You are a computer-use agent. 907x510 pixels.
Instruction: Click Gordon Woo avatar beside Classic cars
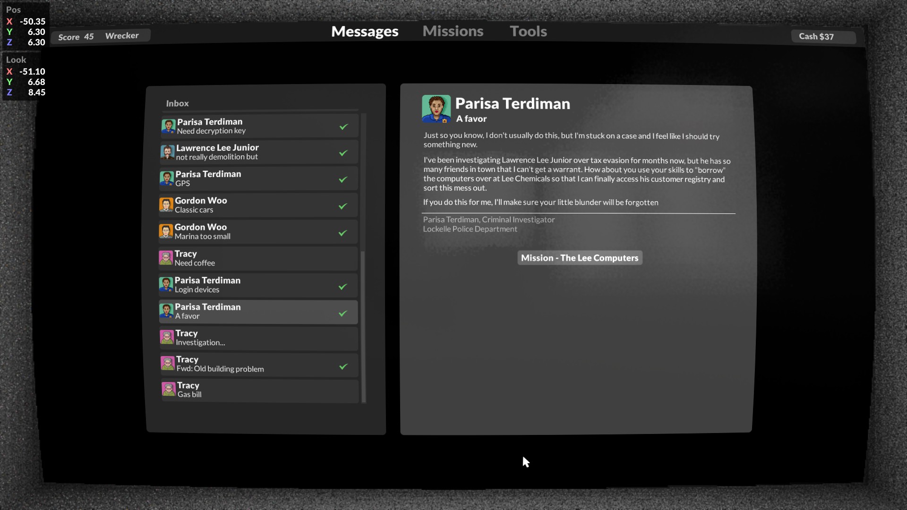166,205
